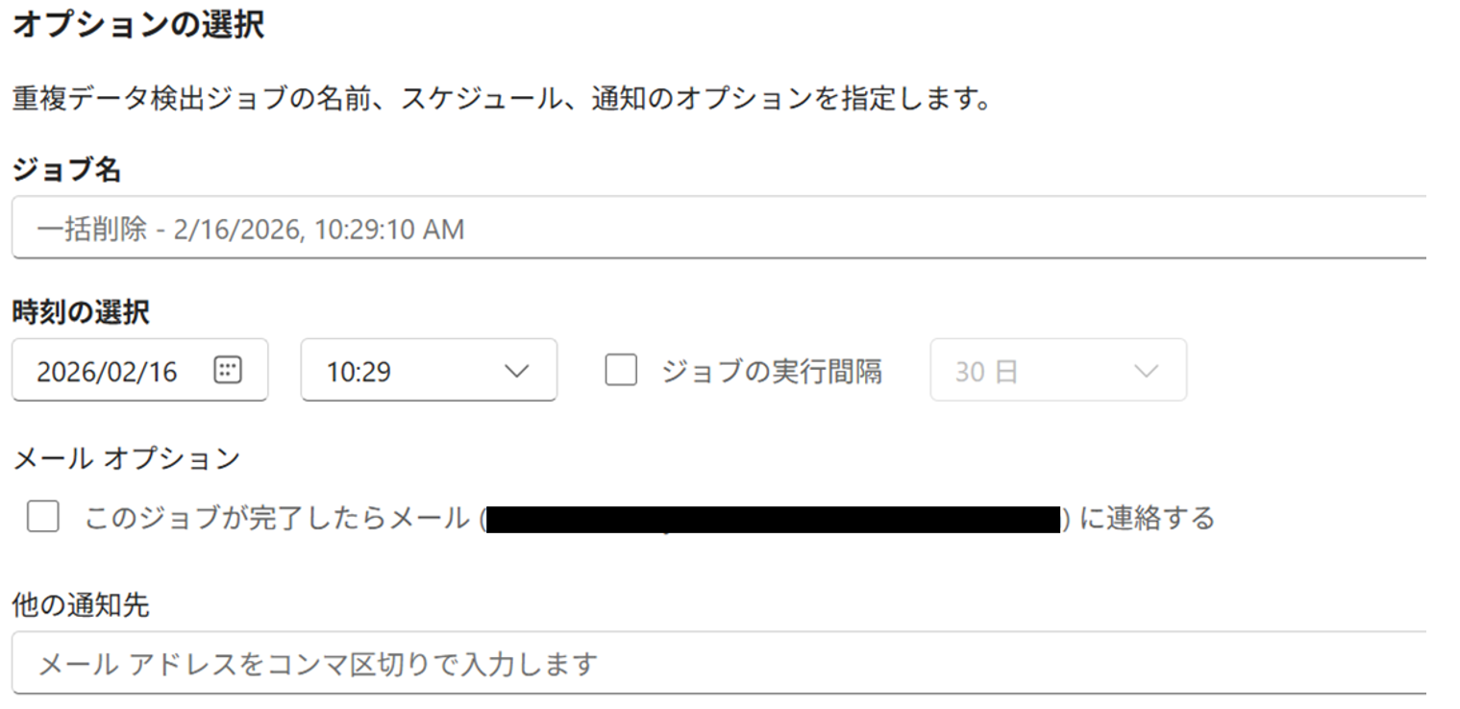
Task: Open the calendar date picker icon
Action: (228, 370)
